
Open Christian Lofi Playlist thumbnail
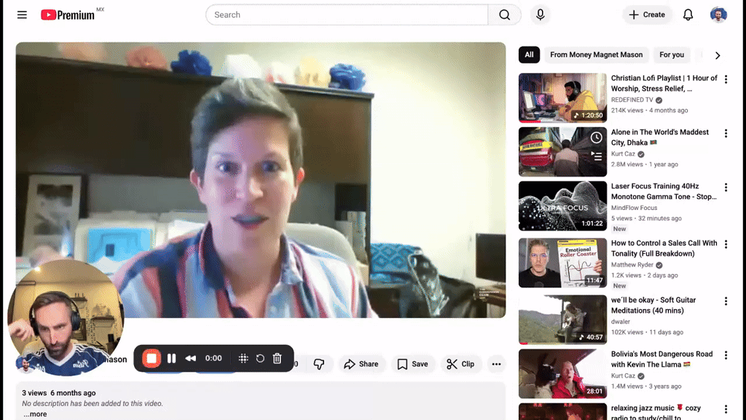pos(562,98)
